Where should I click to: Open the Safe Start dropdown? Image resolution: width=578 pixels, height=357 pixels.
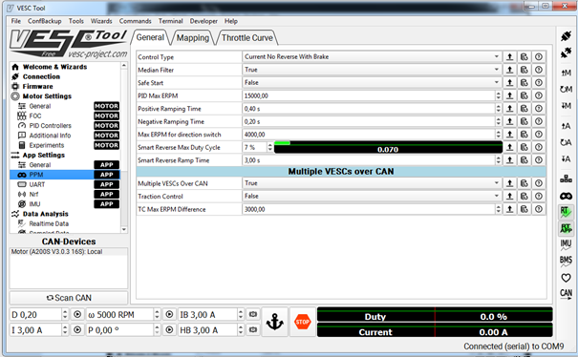pyautogui.click(x=372, y=82)
